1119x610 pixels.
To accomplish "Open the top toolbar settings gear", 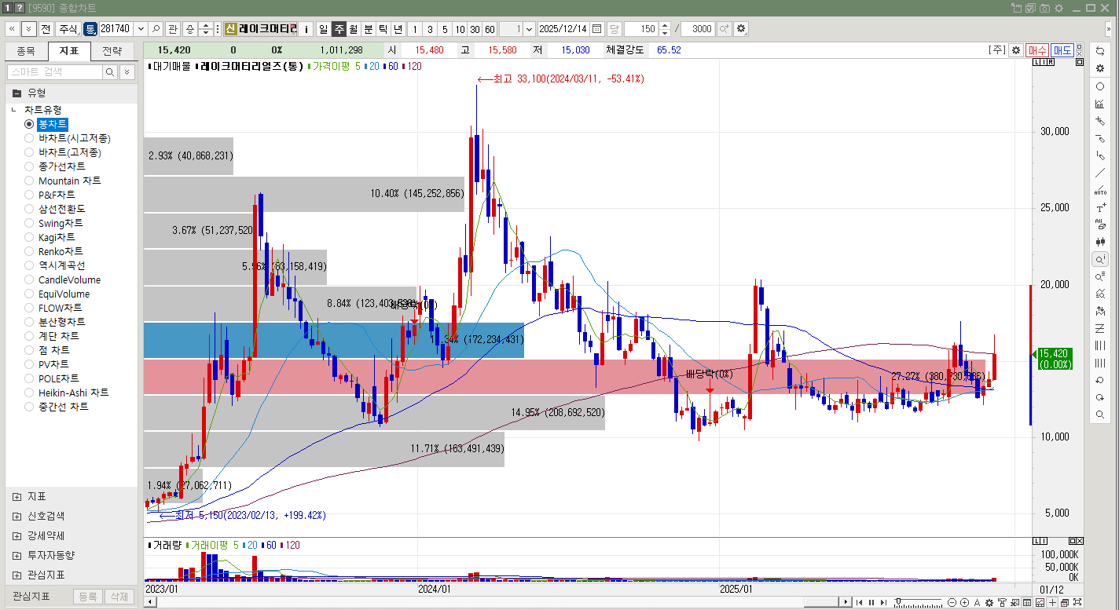I will [x=741, y=28].
